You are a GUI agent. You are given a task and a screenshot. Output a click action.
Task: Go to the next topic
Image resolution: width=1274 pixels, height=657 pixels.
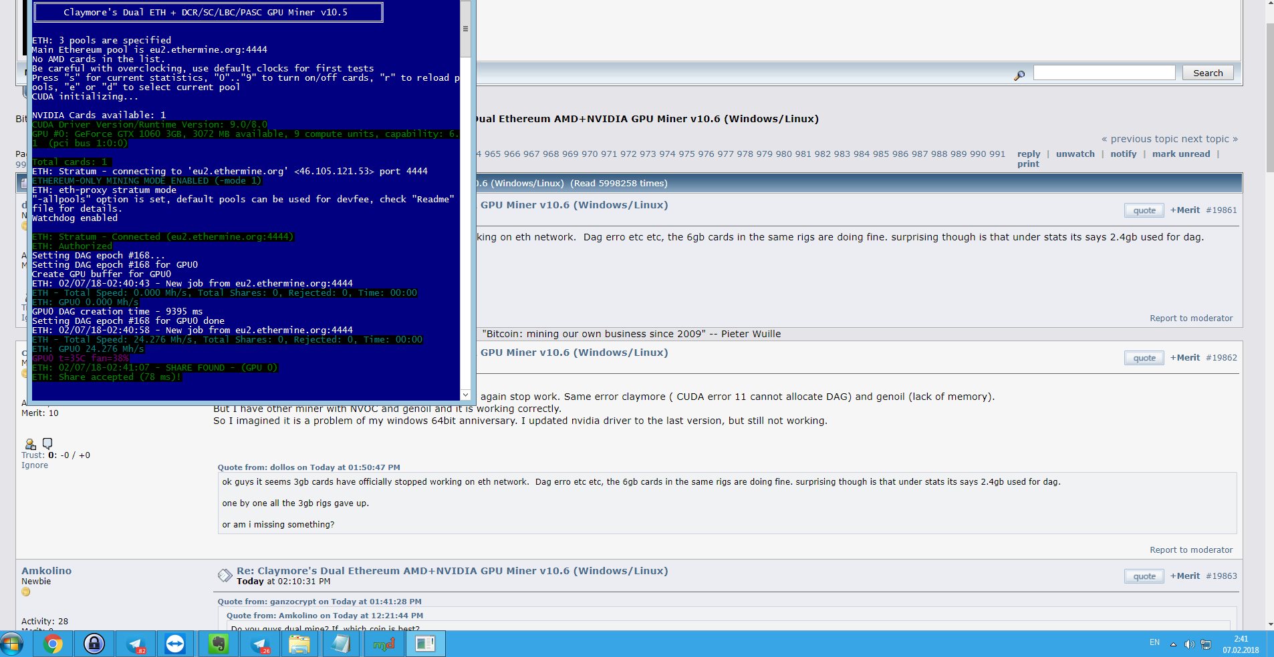1210,139
